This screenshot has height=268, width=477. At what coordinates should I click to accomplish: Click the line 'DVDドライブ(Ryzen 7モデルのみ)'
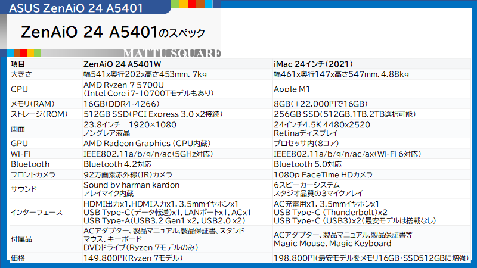coord(141,248)
